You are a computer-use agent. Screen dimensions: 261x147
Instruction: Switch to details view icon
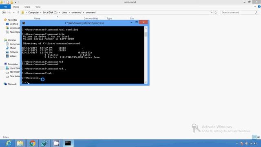click(x=254, y=137)
